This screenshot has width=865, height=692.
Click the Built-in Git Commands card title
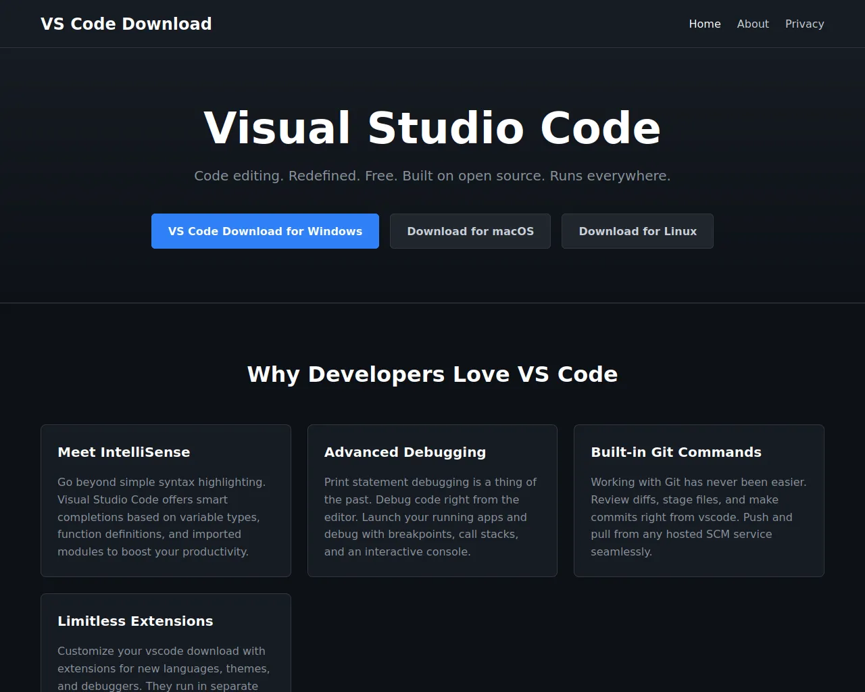pyautogui.click(x=676, y=452)
